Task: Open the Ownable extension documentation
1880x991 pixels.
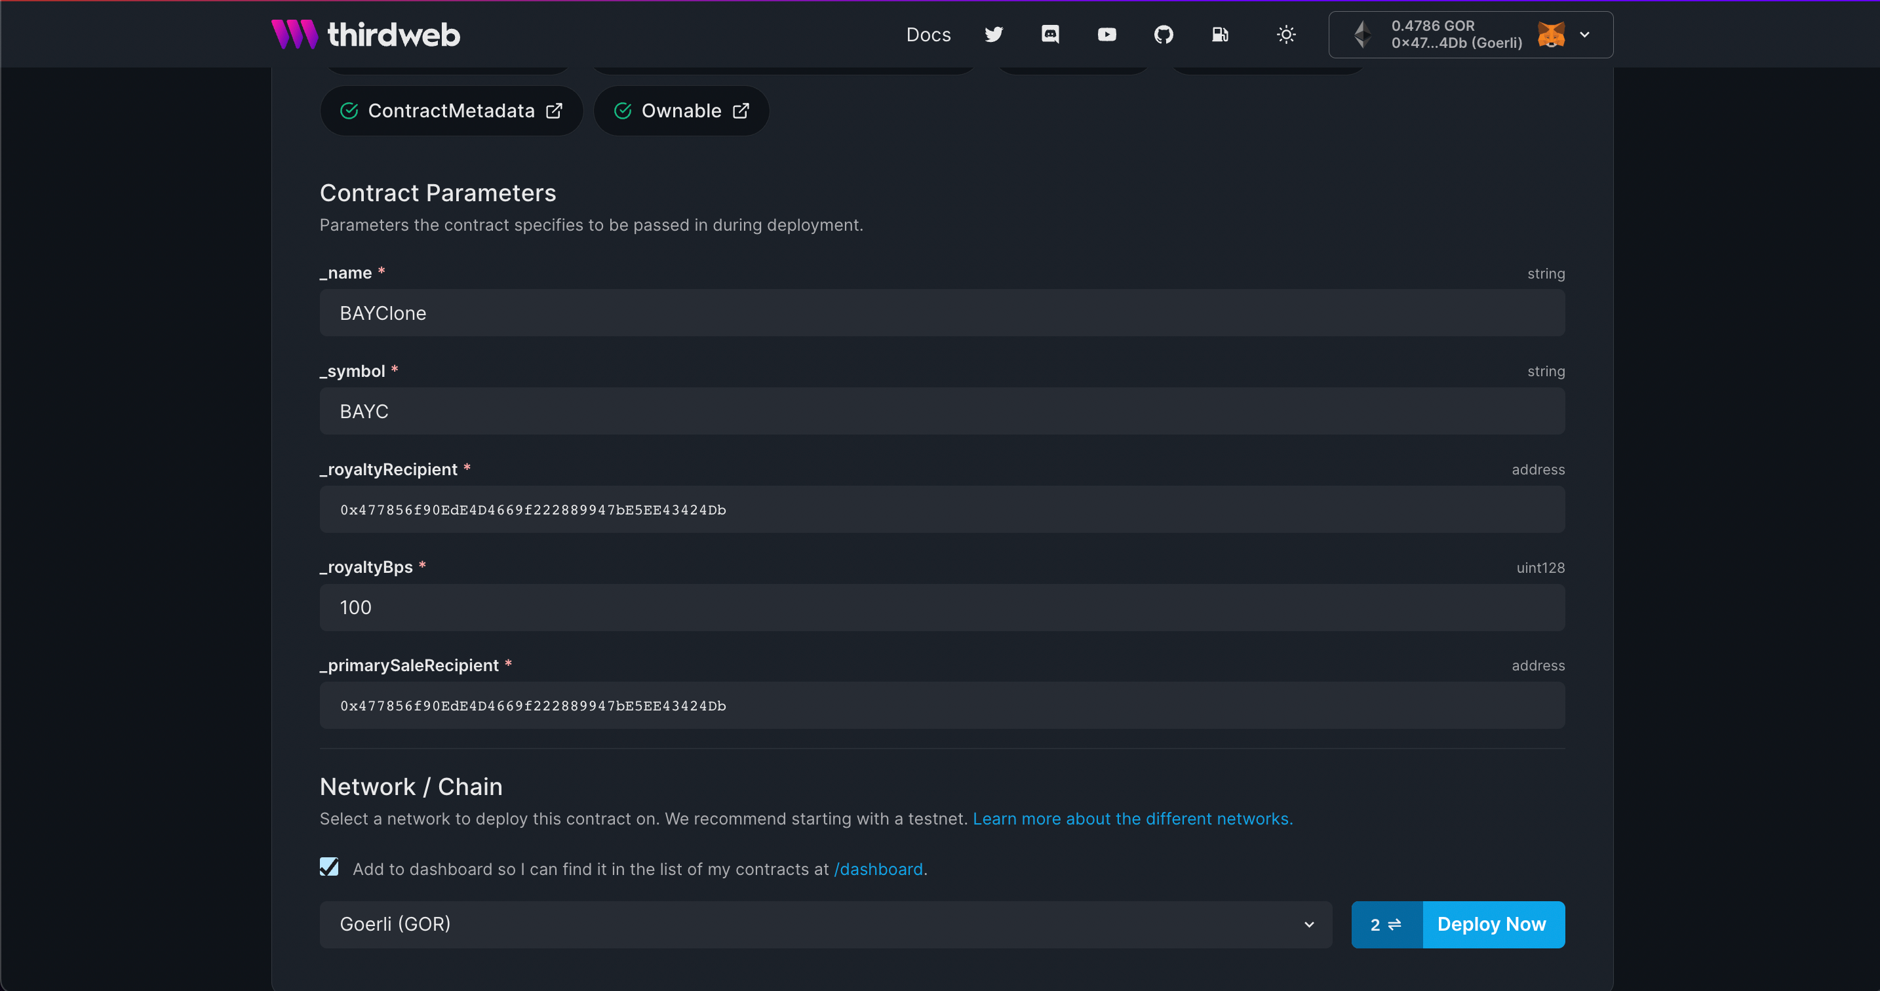Action: tap(680, 110)
